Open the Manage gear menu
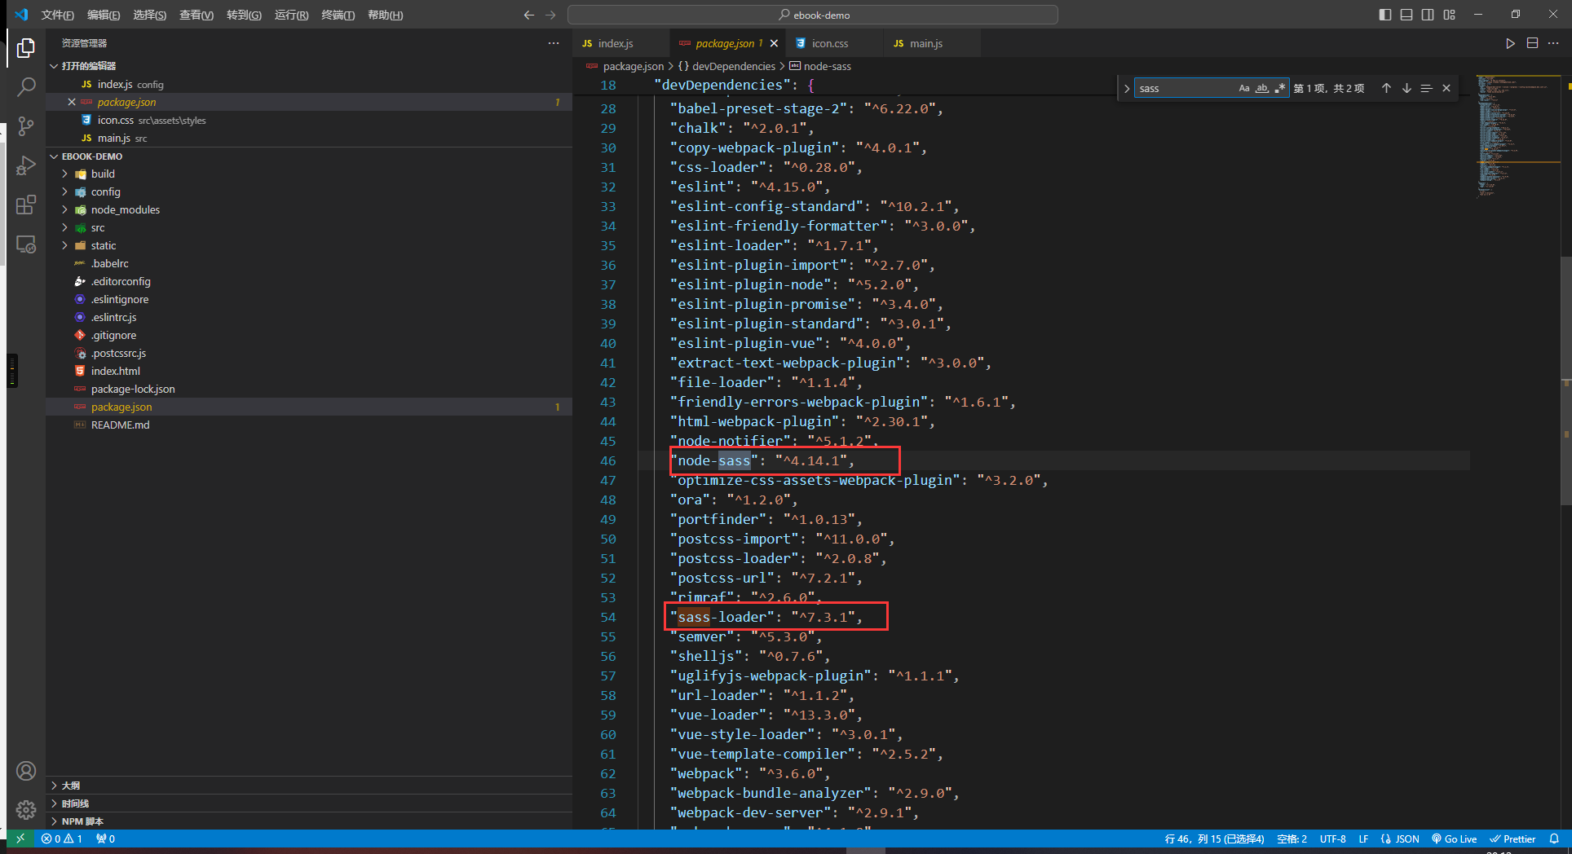The image size is (1572, 854). pos(26,810)
